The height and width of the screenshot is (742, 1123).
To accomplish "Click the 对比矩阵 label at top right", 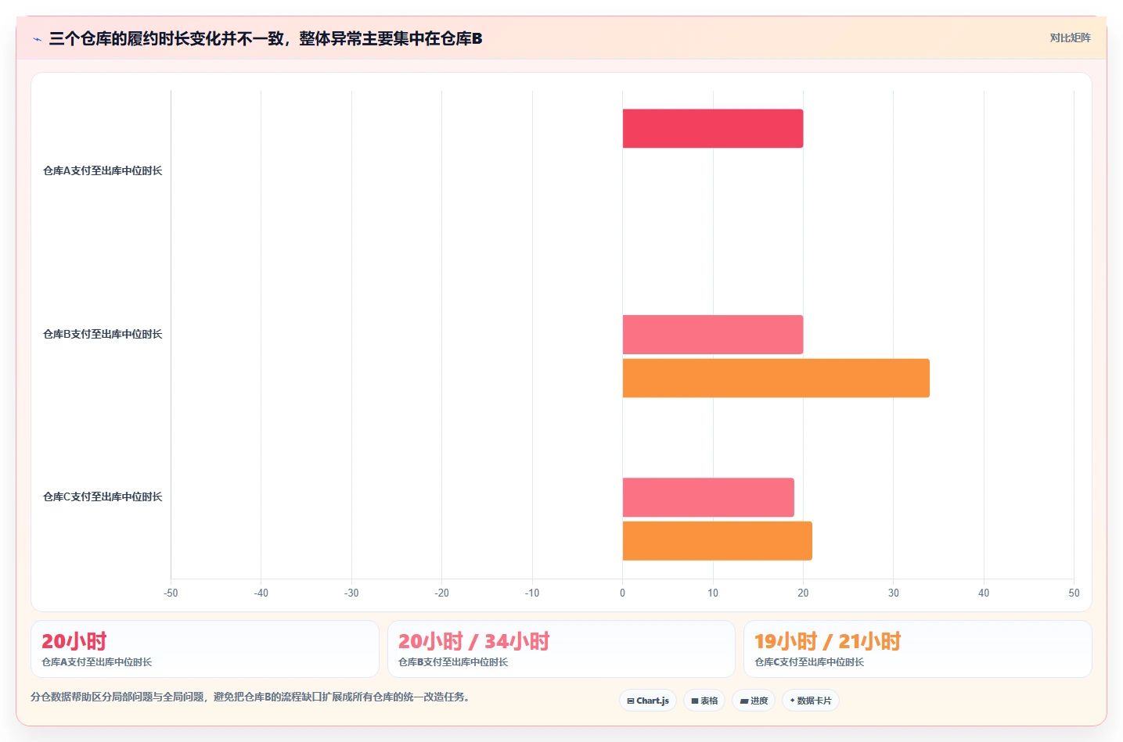I will (1070, 38).
